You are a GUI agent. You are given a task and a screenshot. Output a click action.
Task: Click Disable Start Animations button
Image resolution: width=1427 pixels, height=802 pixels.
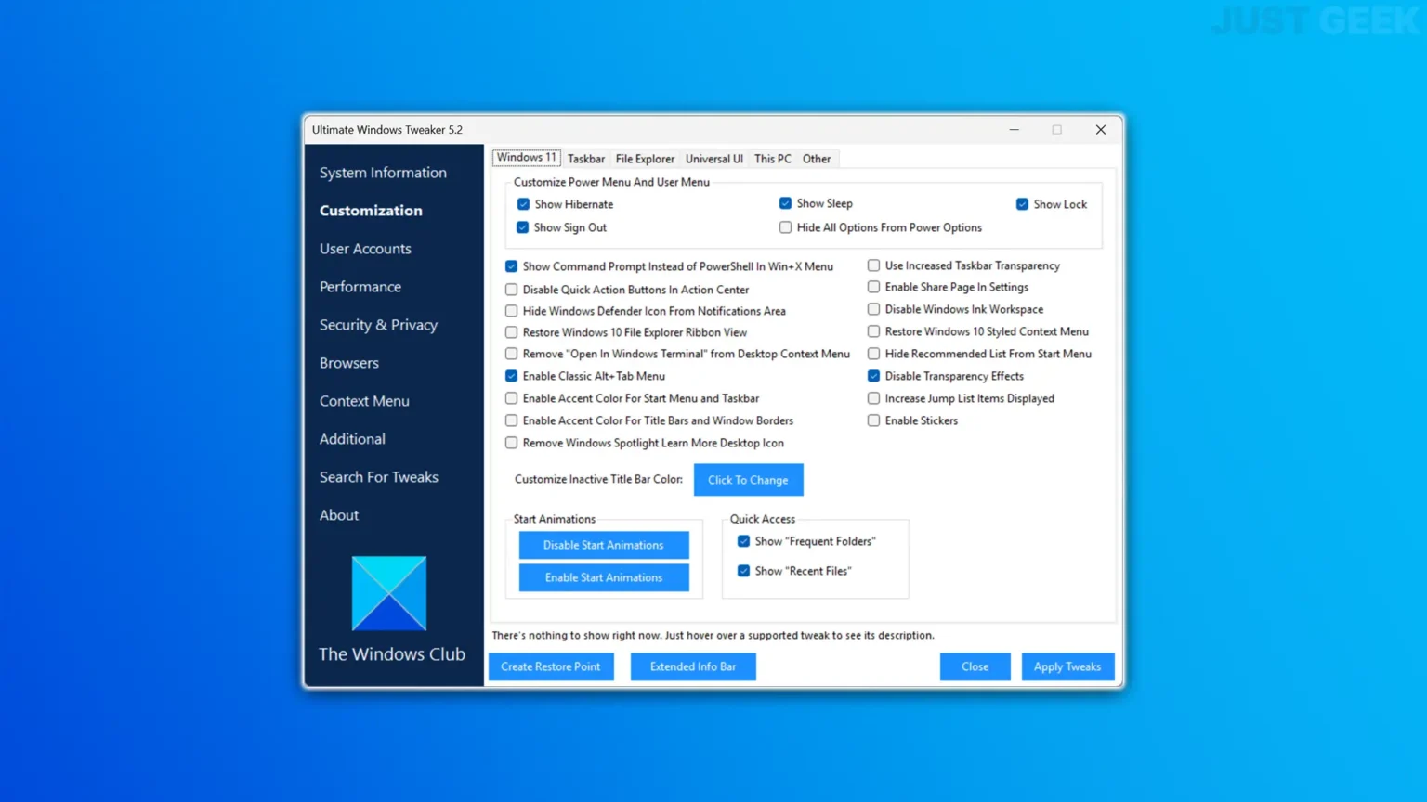coord(604,545)
